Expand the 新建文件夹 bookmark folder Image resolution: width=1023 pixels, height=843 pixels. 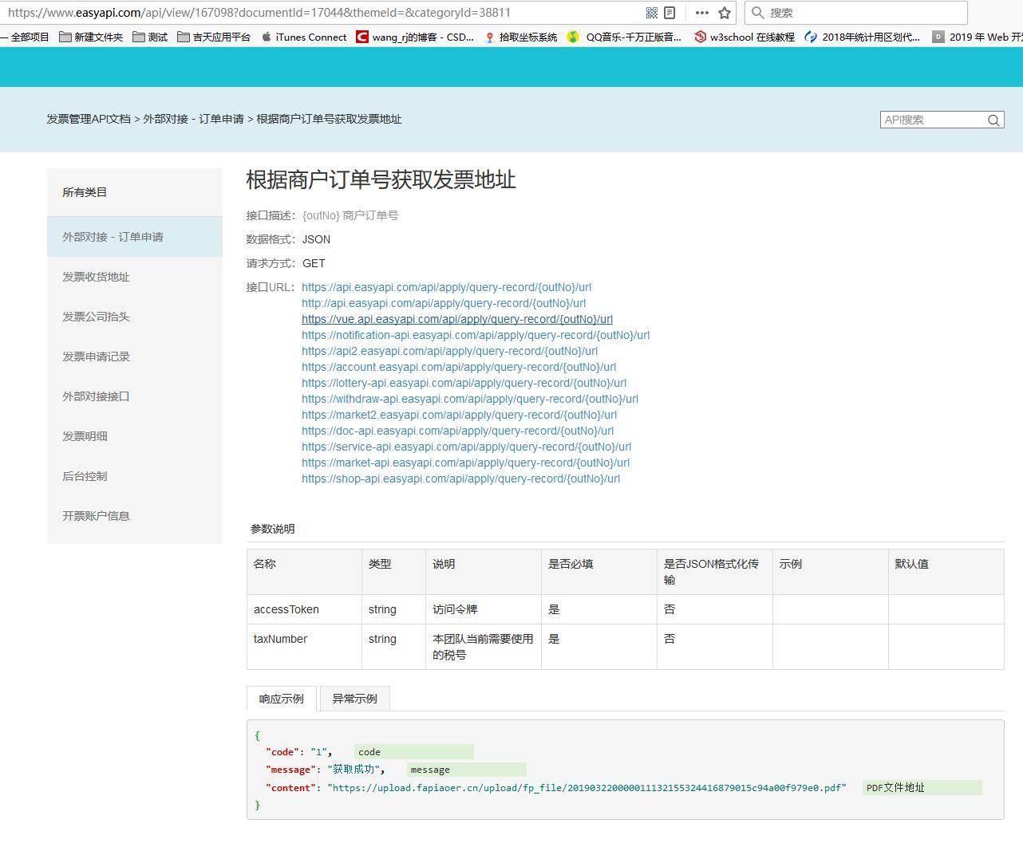click(90, 37)
